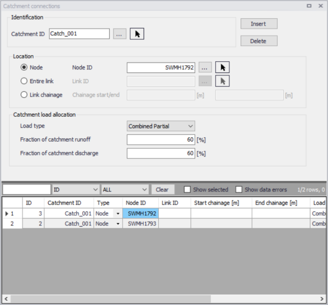
Task: Click the Insert button
Action: coord(259,24)
